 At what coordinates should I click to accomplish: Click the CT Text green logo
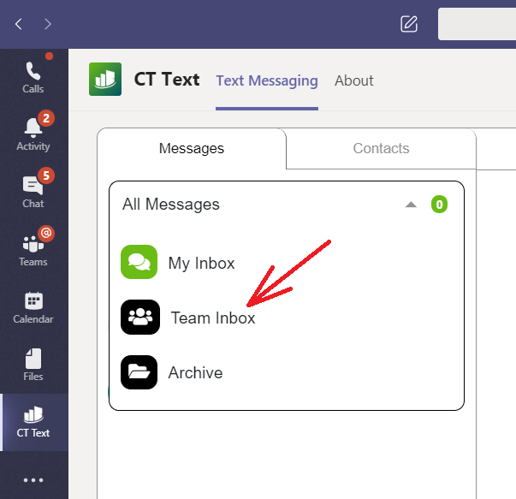tap(105, 80)
